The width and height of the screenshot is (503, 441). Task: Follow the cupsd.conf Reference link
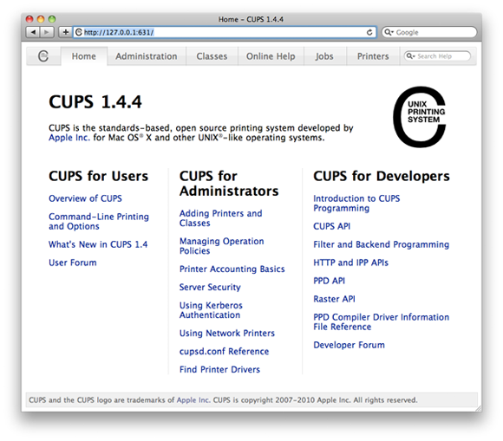click(x=224, y=351)
